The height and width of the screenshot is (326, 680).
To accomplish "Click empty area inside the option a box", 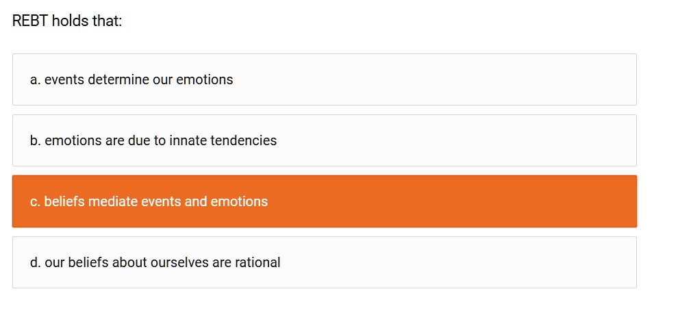I will (x=433, y=79).
